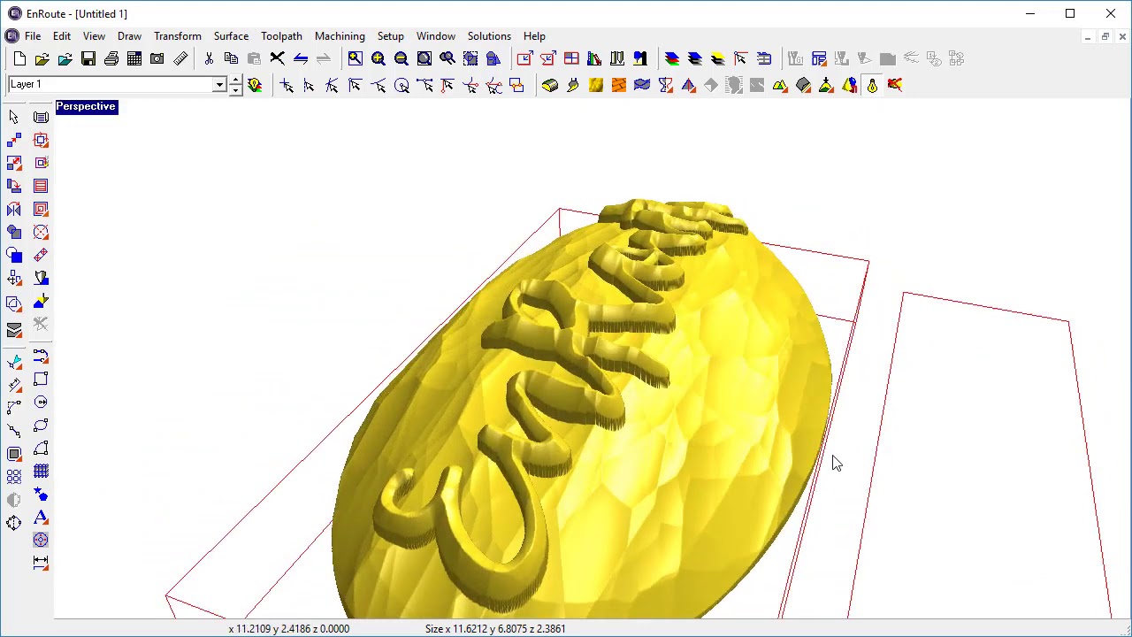Click the blue wave surface icon
Viewport: 1132px width, 637px height.
pyautogui.click(x=642, y=85)
